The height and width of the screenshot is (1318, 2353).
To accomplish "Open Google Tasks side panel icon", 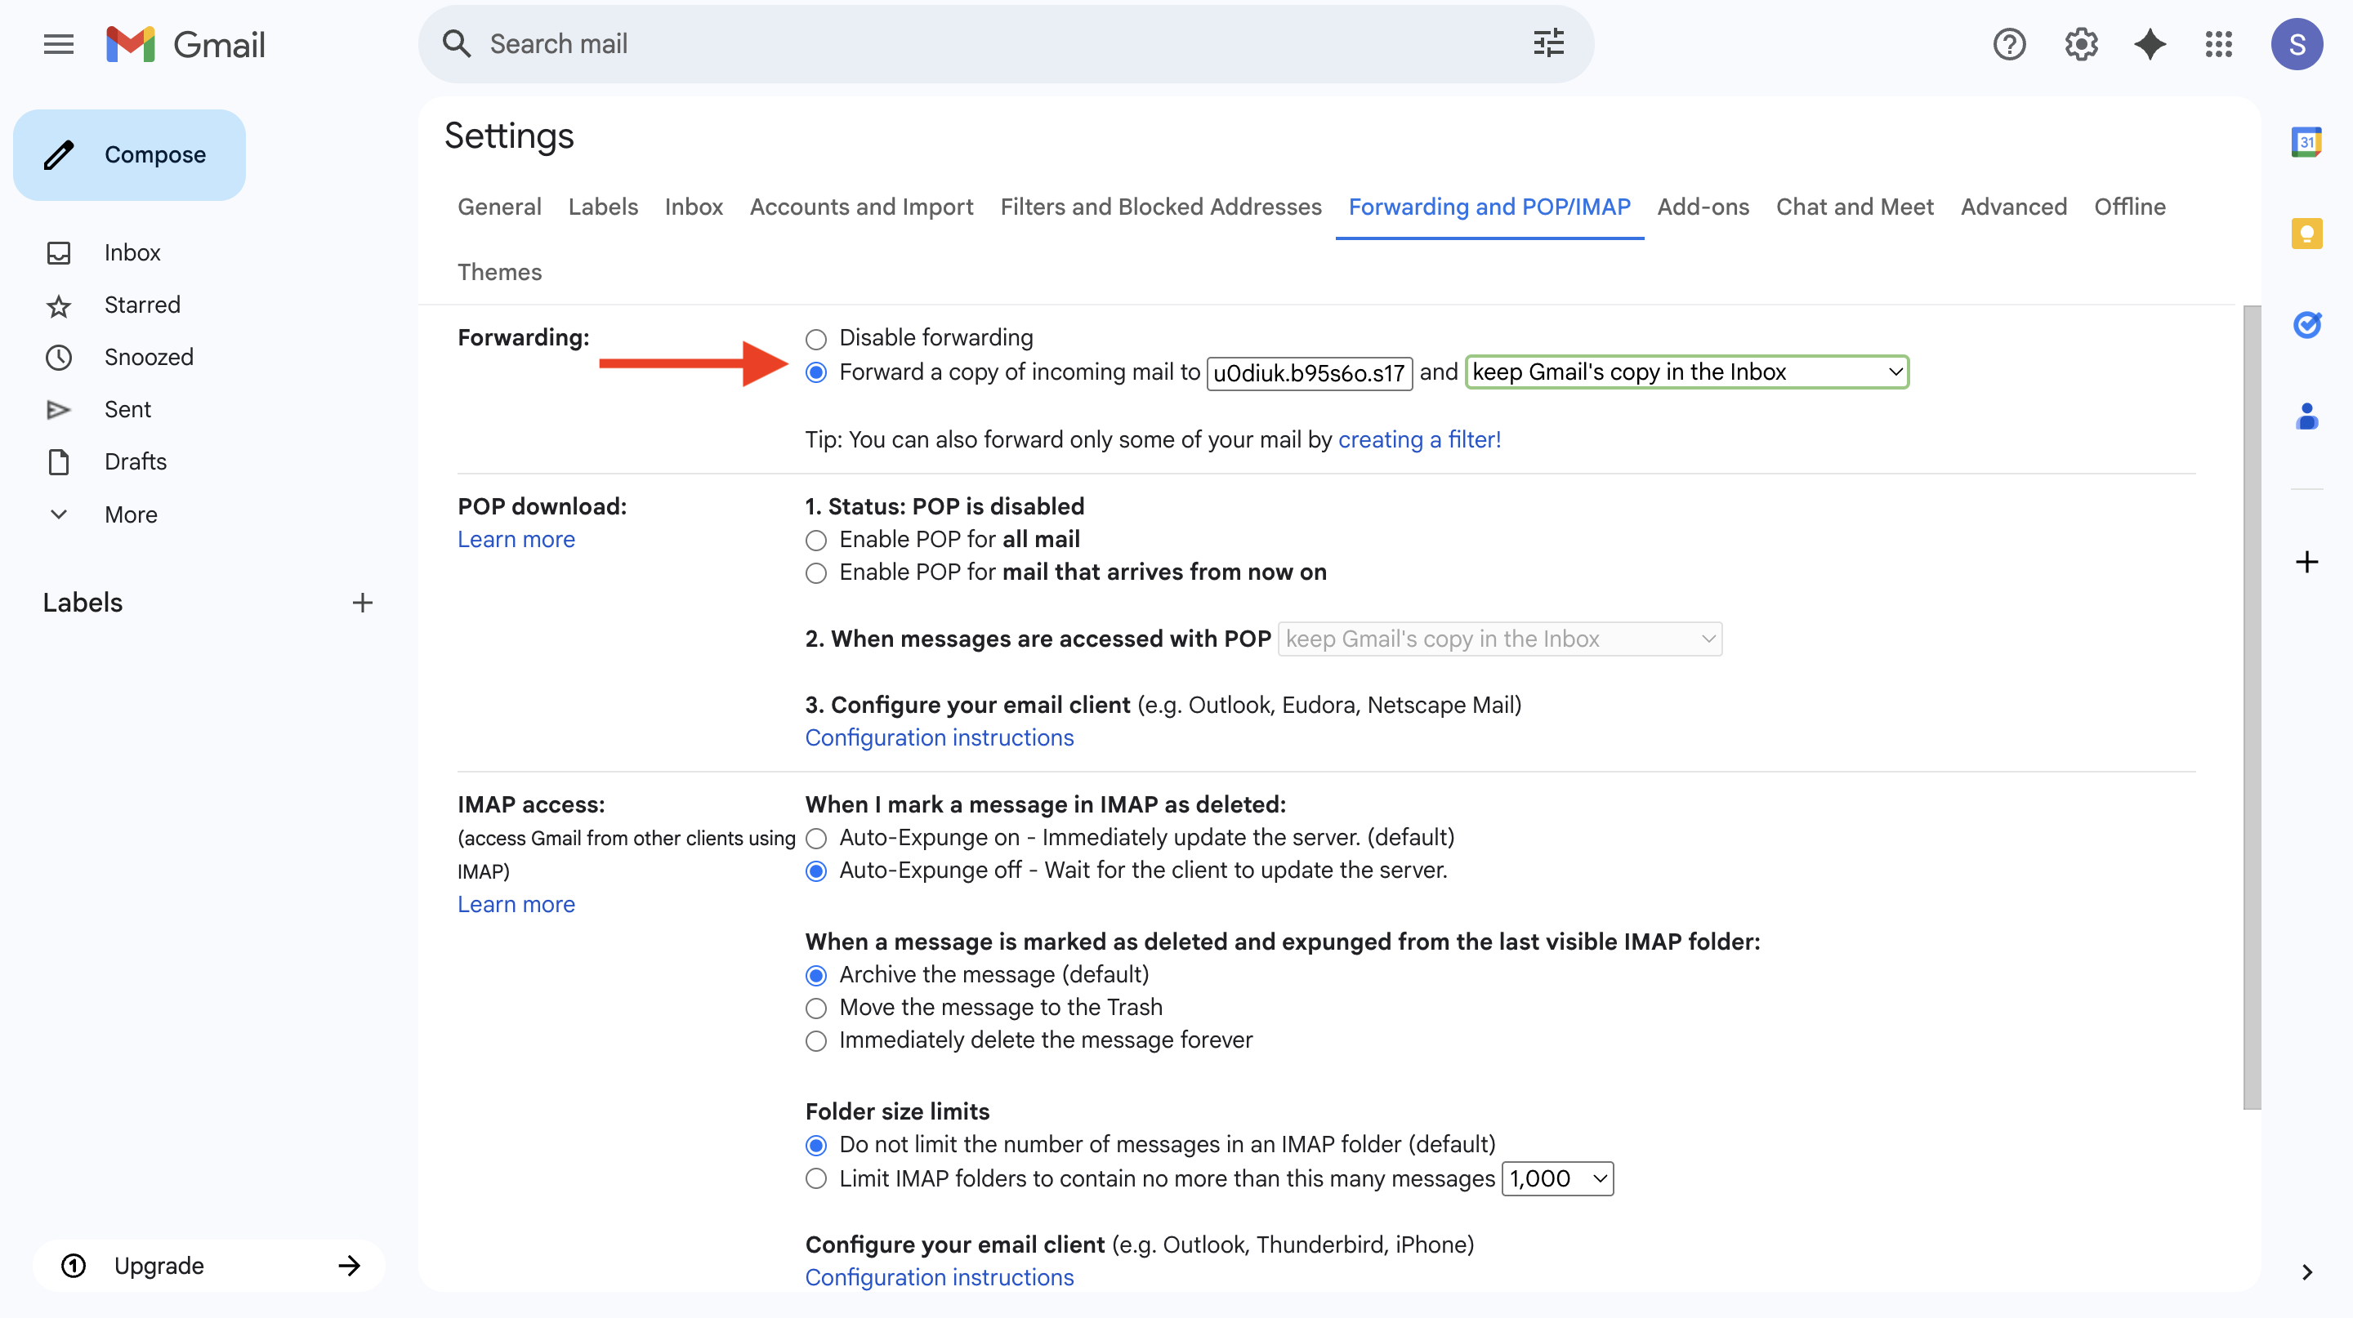I will click(x=2306, y=325).
